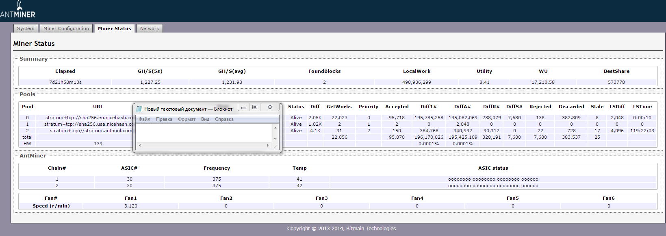Viewport: 666px width, 236px height.
Task: Click the Notepad horizontal scrollbar right arrow
Action: tap(268, 145)
